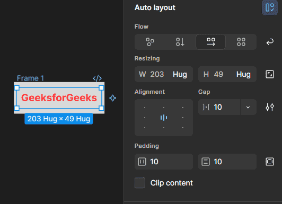Toggle the wrap arrow icon
This screenshot has width=282, height=204.
270,42
